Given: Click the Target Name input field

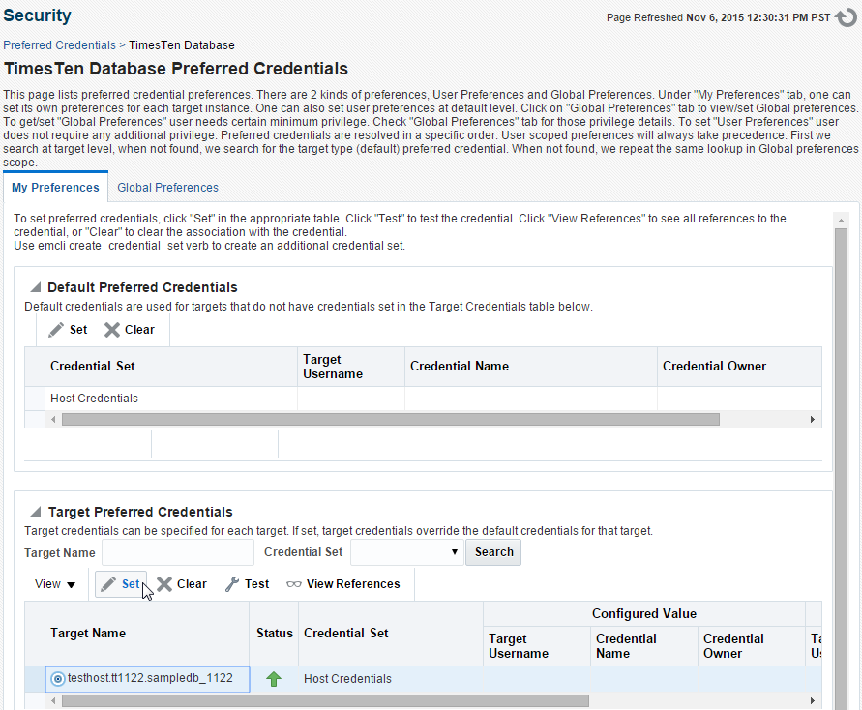Looking at the screenshot, I should 178,552.
